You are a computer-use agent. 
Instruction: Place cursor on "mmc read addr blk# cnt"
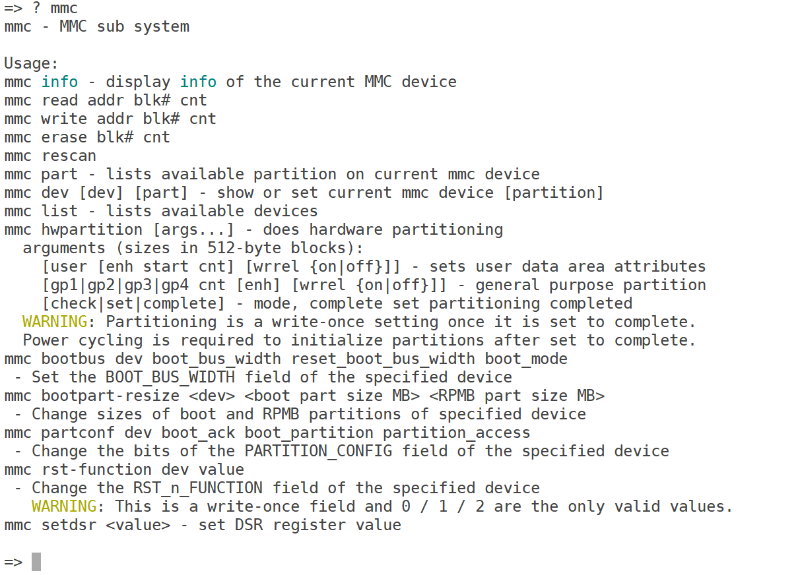106,100
